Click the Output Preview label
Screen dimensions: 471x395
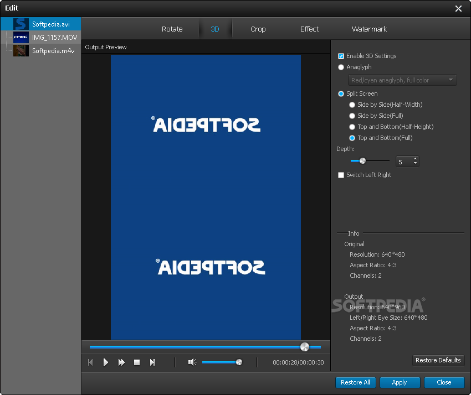106,47
